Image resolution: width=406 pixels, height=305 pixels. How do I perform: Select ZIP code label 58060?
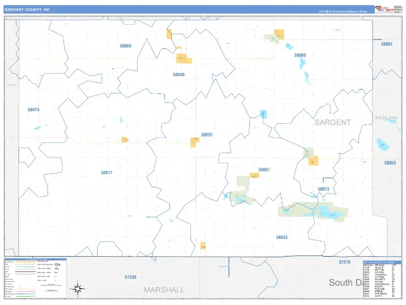pyautogui.click(x=300, y=55)
